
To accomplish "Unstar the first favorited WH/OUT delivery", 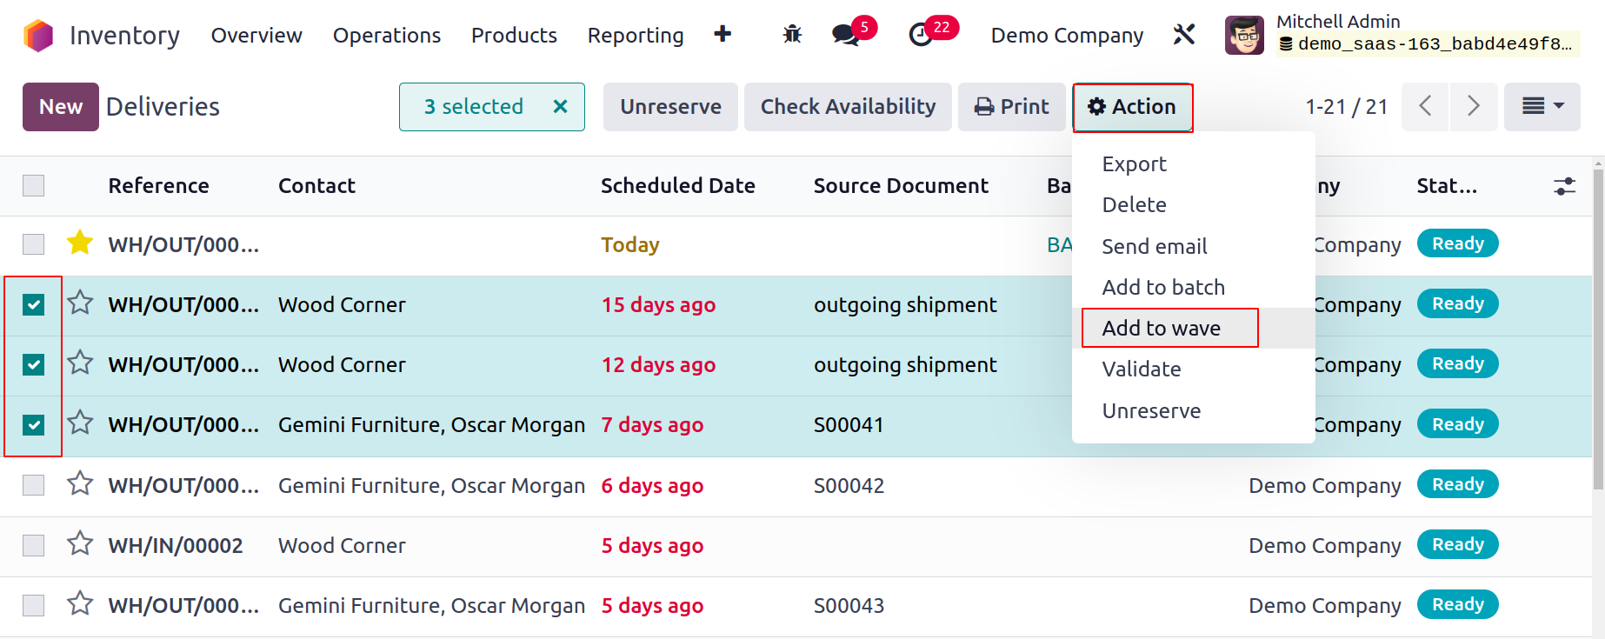I will point(80,243).
